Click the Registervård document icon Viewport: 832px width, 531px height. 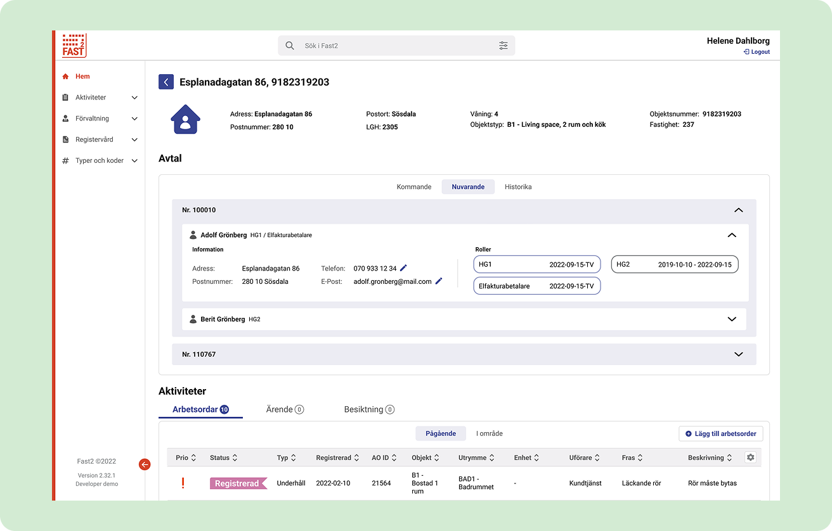[x=65, y=139]
